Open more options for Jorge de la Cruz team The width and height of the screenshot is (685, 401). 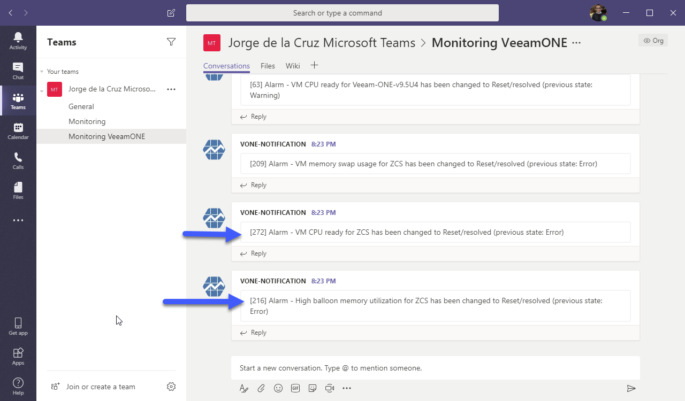pyautogui.click(x=171, y=89)
